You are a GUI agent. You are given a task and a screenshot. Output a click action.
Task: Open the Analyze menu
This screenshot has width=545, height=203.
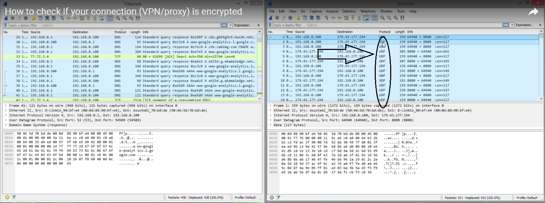[x=332, y=11]
